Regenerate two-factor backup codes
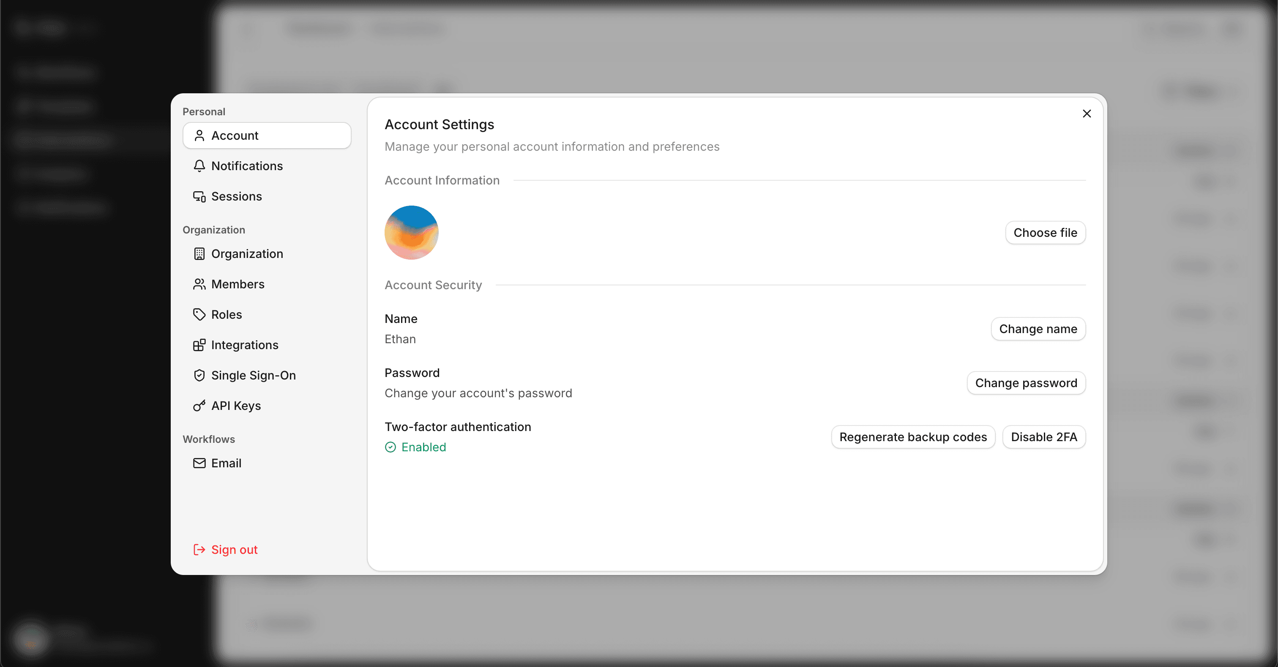 [x=913, y=437]
